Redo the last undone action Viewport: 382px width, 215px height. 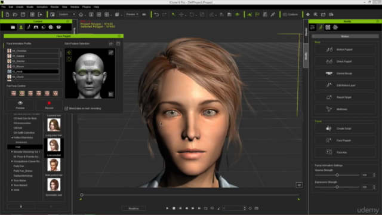tap(164, 14)
